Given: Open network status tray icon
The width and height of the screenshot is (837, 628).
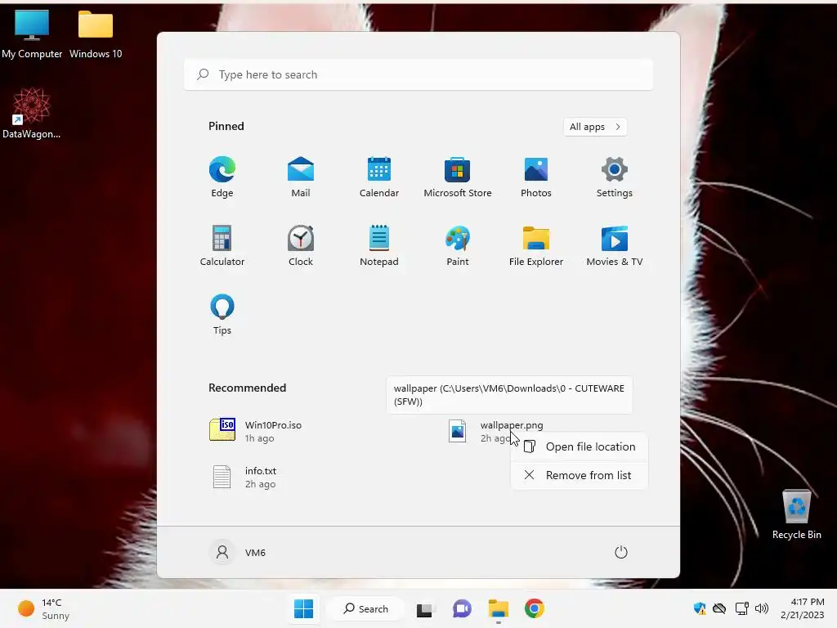Looking at the screenshot, I should [x=741, y=608].
